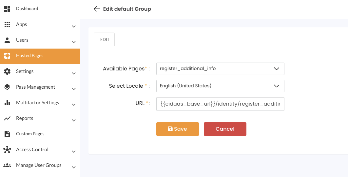Image resolution: width=348 pixels, height=177 pixels.
Task: Expand Manage User Groups chevron
Action: tap(74, 167)
